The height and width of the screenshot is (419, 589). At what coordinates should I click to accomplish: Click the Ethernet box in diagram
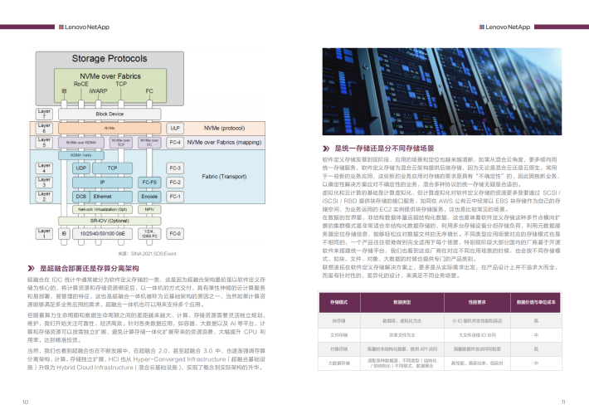pos(102,196)
